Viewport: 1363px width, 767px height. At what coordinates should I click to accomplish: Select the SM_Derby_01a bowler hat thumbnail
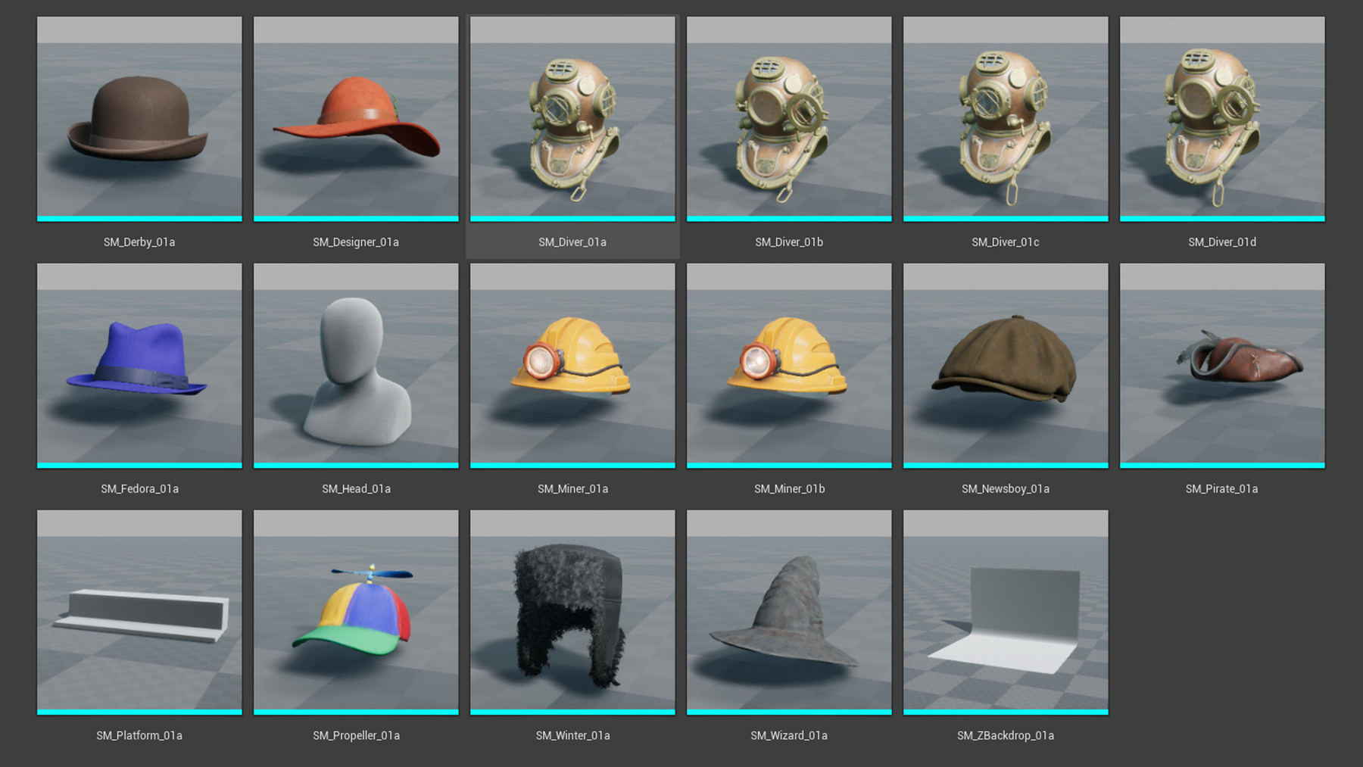click(x=139, y=117)
